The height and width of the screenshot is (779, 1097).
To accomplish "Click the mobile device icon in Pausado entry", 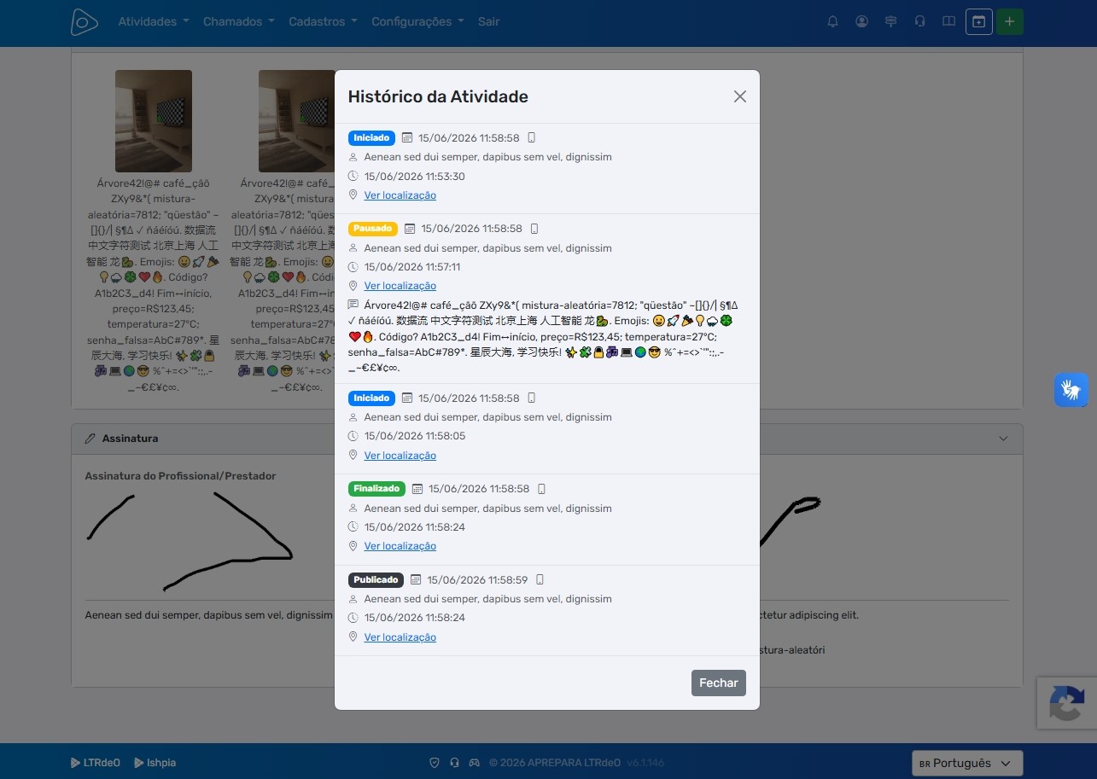I will (x=534, y=229).
